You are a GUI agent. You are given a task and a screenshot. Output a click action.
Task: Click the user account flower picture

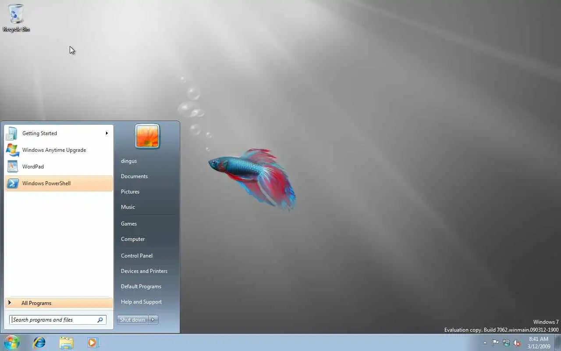(x=147, y=136)
